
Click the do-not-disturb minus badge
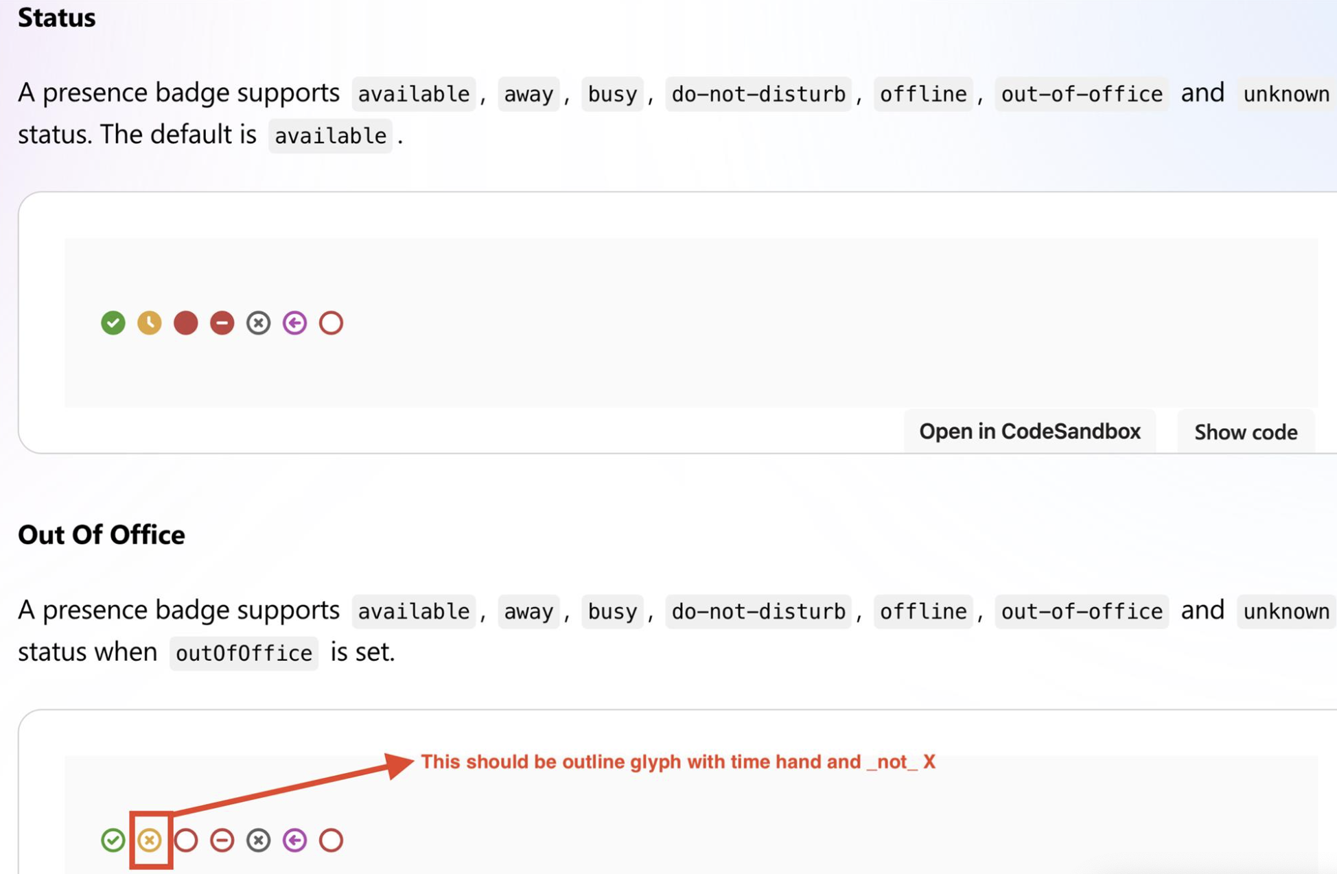222,322
